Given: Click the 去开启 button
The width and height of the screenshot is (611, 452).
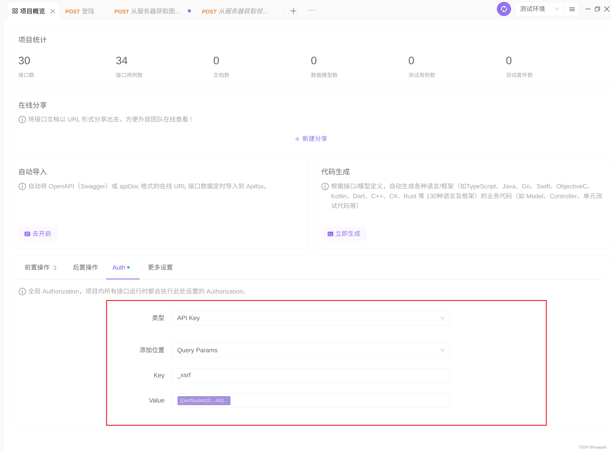Looking at the screenshot, I should tap(38, 234).
